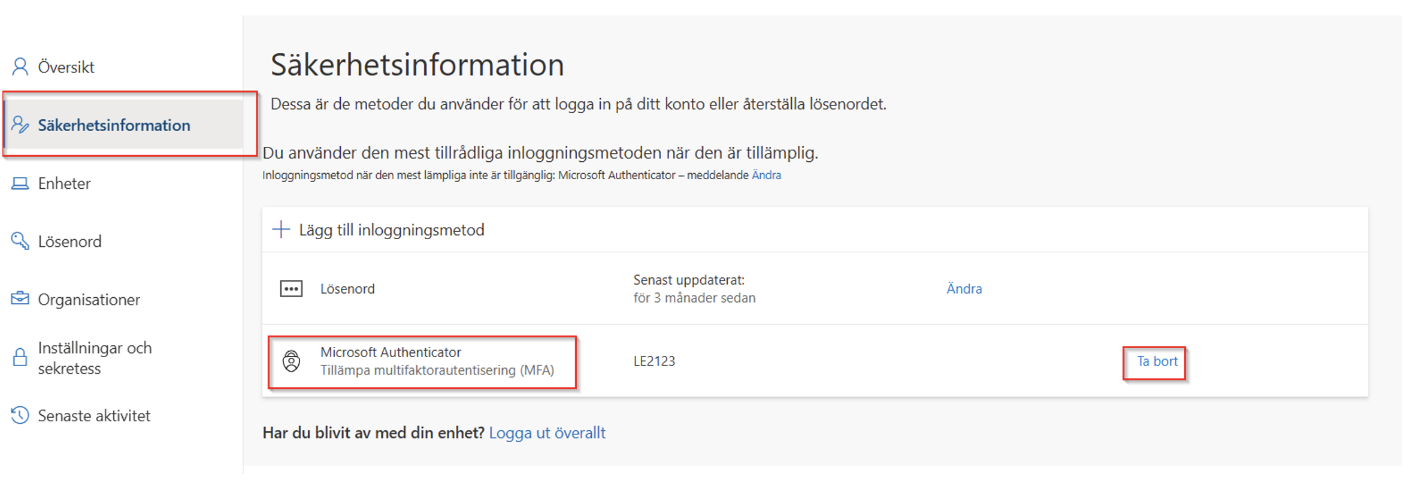The width and height of the screenshot is (1410, 483).
Task: Open Inställningar och sekretess text label
Action: tap(94, 358)
